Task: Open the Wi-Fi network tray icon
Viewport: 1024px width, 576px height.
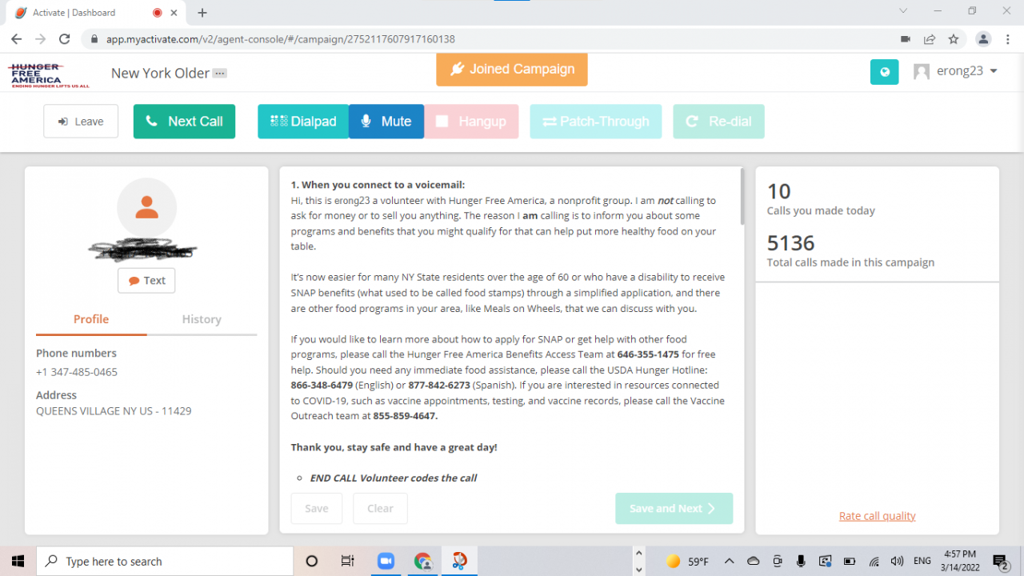Action: (874, 561)
